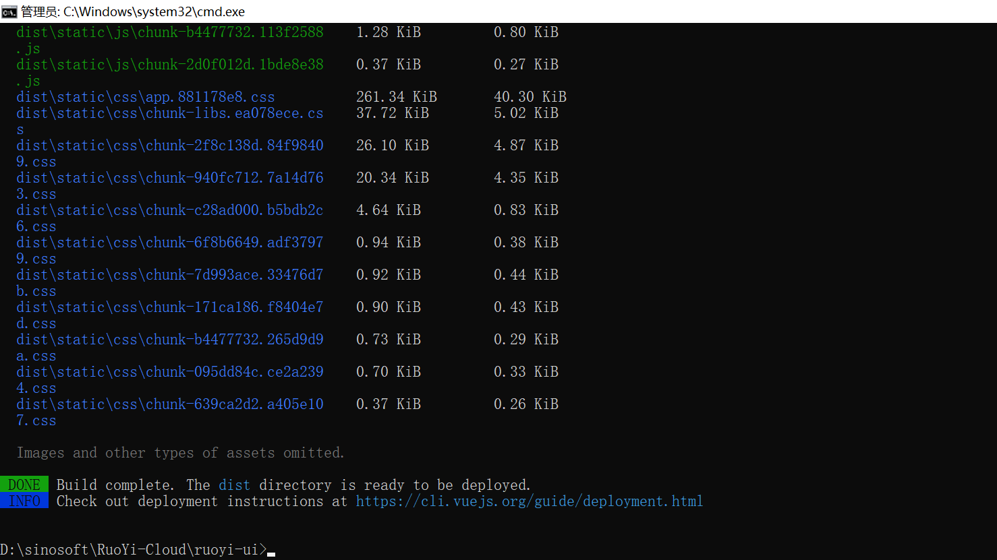Click the gzipped size 0.43 KiB

pyautogui.click(x=526, y=307)
